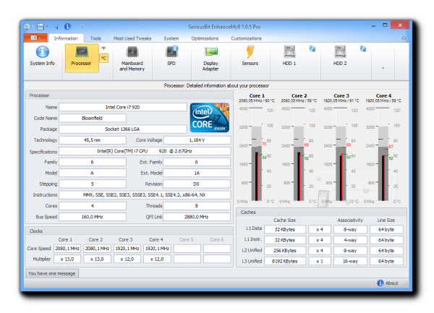
Task: Click the Bus Speed value 160,0 MHz
Action: [x=93, y=217]
